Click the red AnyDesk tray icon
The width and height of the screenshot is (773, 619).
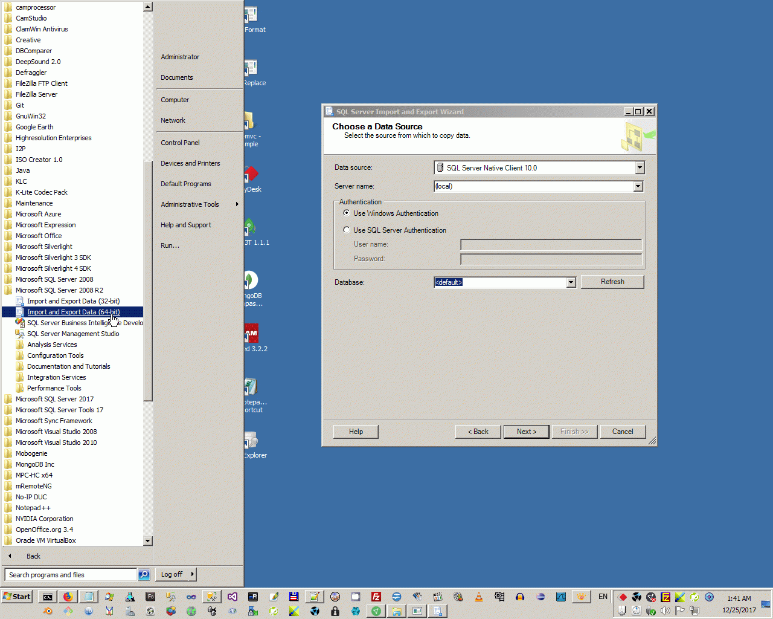point(623,597)
